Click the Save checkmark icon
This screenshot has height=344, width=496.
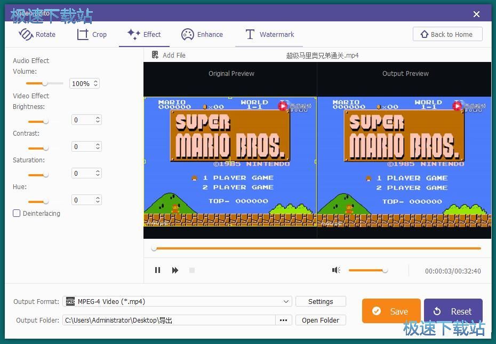point(377,311)
